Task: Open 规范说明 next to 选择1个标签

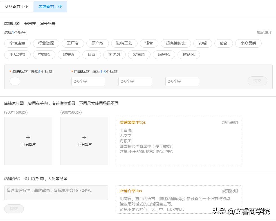Action: [x=265, y=32]
